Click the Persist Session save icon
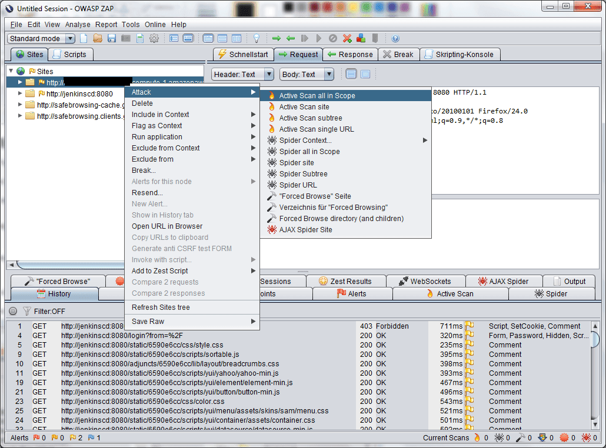 pyautogui.click(x=112, y=39)
